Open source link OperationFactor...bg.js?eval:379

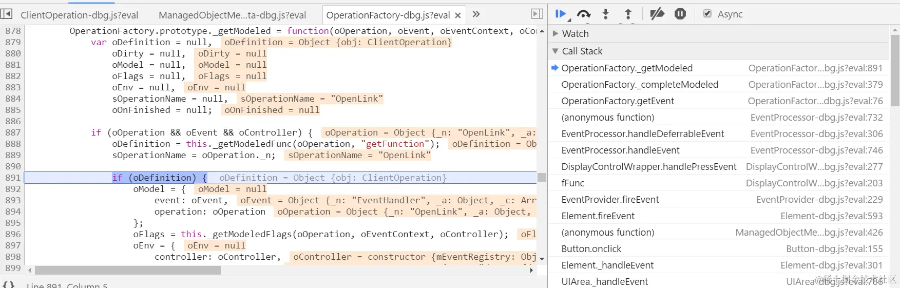click(815, 84)
